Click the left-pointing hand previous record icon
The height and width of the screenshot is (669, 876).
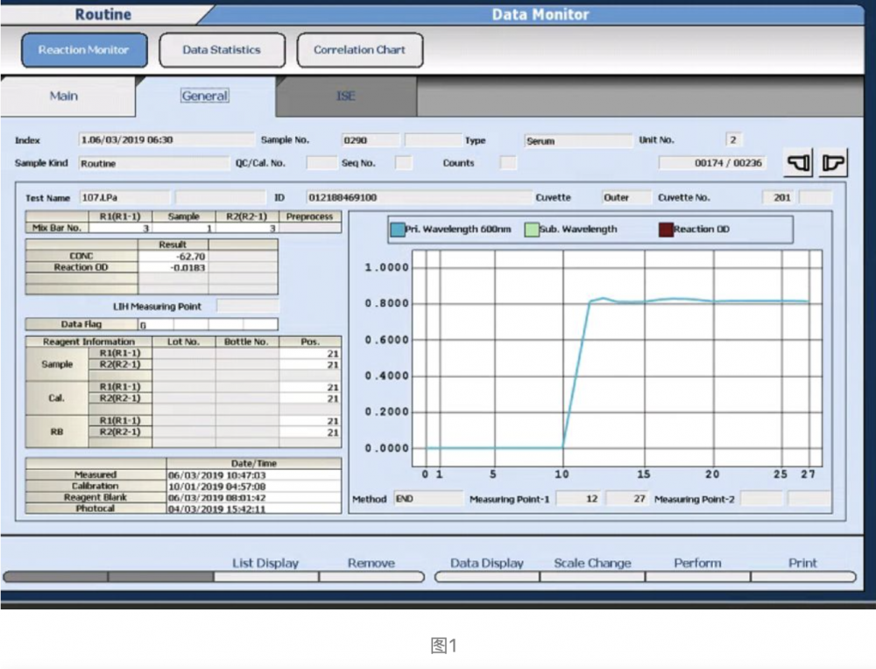coord(799,163)
